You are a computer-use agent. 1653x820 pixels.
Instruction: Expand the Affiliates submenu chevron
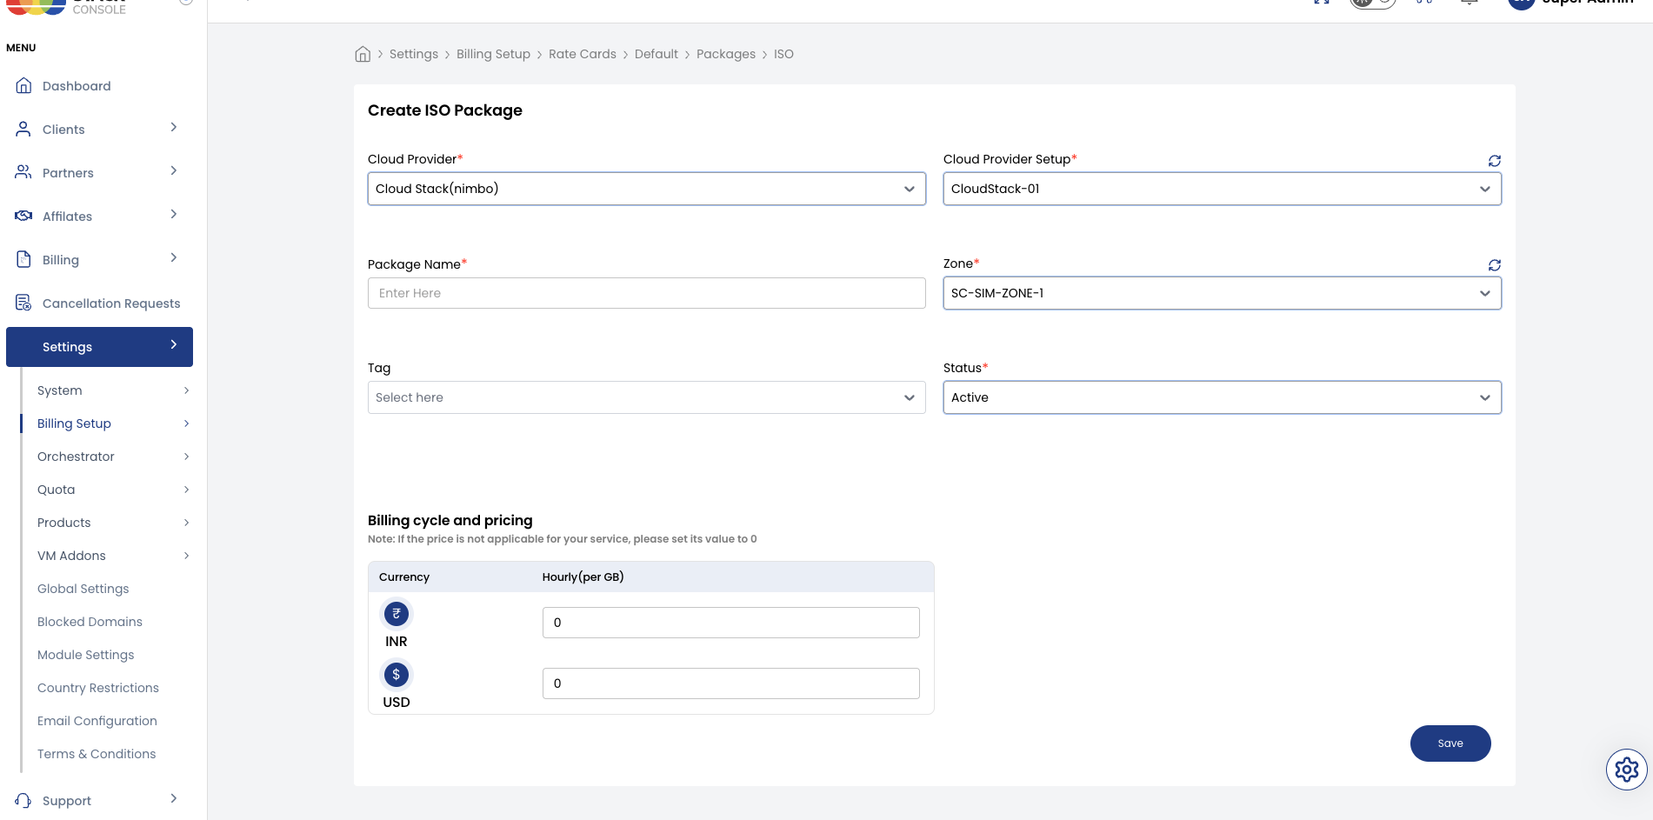174,215
